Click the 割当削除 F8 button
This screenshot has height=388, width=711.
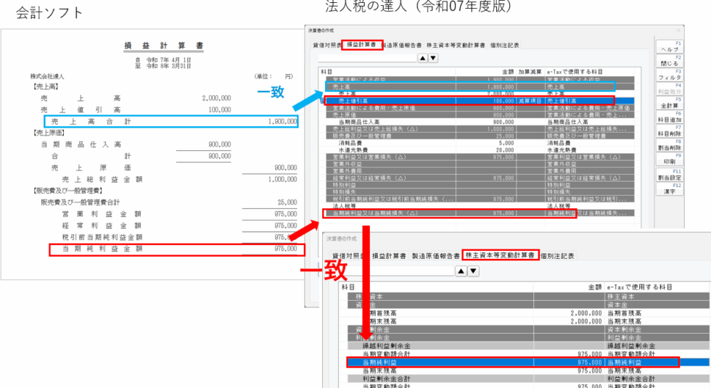(668, 146)
